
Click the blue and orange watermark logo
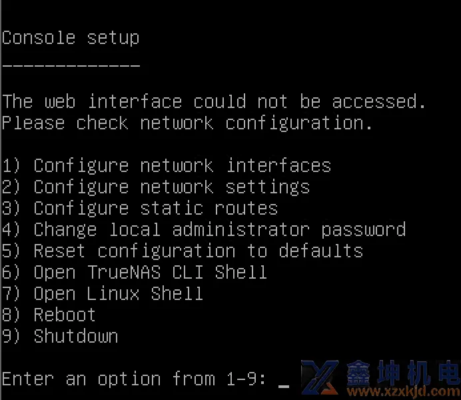click(321, 378)
